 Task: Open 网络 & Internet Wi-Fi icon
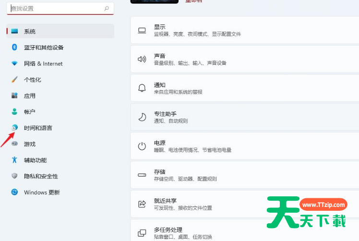tap(14, 63)
